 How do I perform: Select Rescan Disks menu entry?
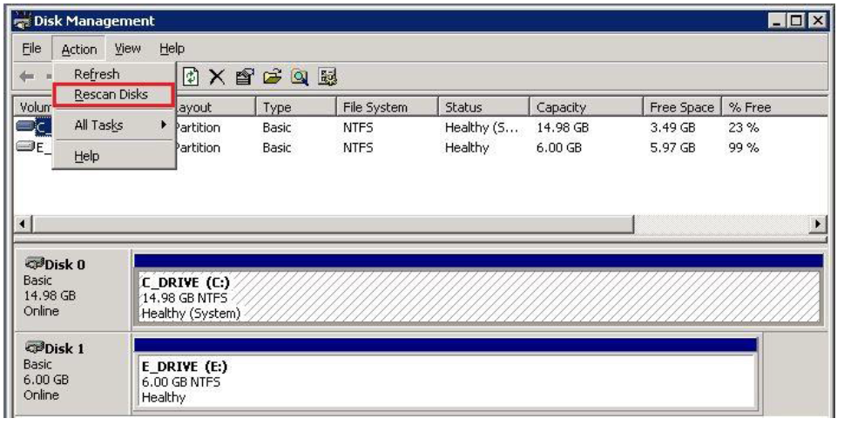click(x=114, y=95)
